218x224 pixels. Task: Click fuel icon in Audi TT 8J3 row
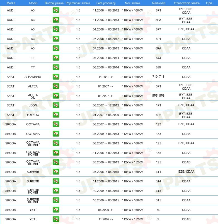tap(56, 58)
